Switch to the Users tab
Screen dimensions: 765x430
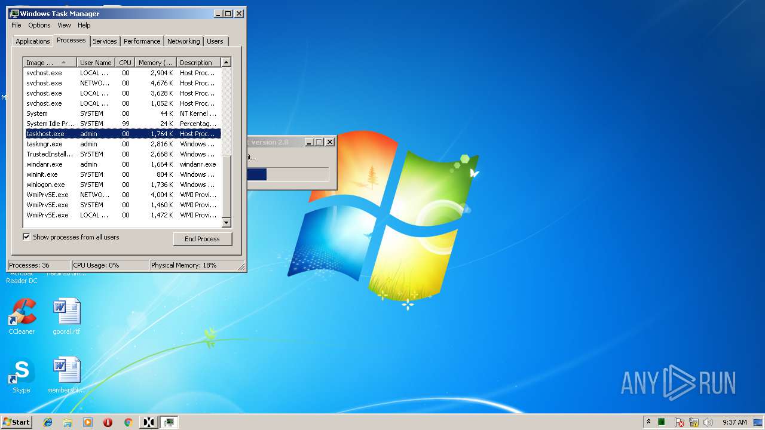[215, 41]
